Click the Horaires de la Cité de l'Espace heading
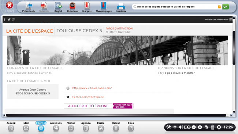The image size is (238, 134). click(x=35, y=68)
